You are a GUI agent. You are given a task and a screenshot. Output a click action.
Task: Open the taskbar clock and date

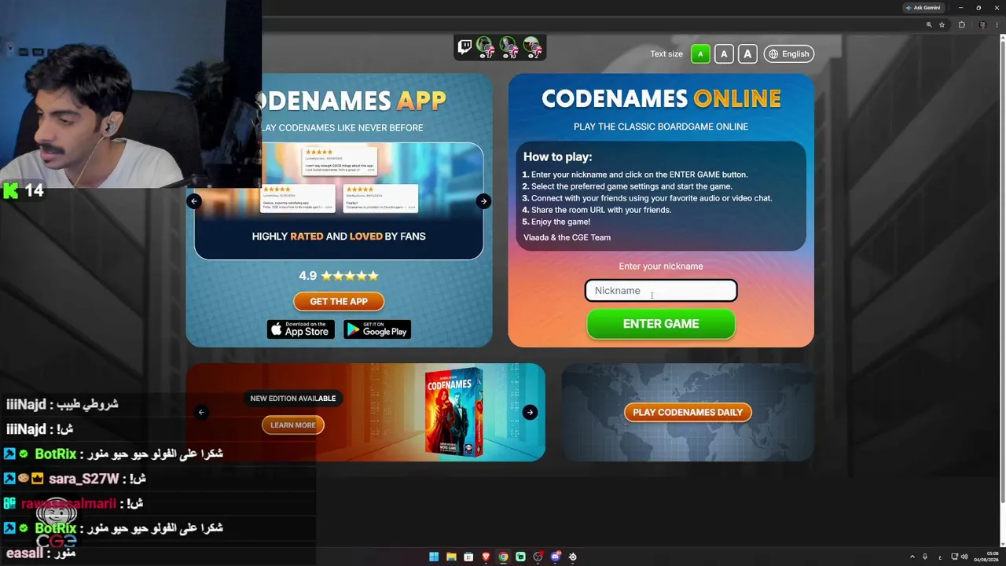[986, 557]
